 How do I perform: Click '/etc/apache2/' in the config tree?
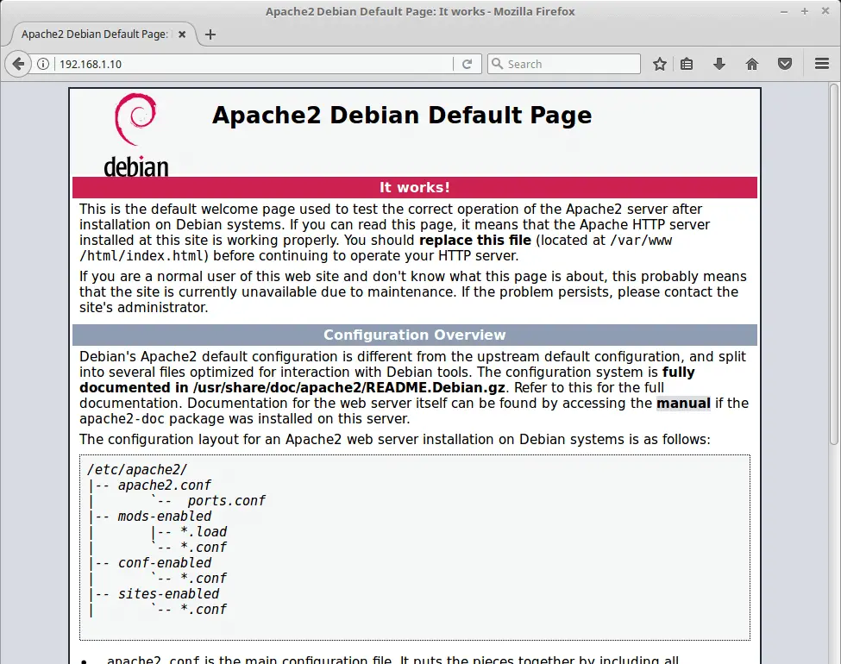[x=137, y=470]
